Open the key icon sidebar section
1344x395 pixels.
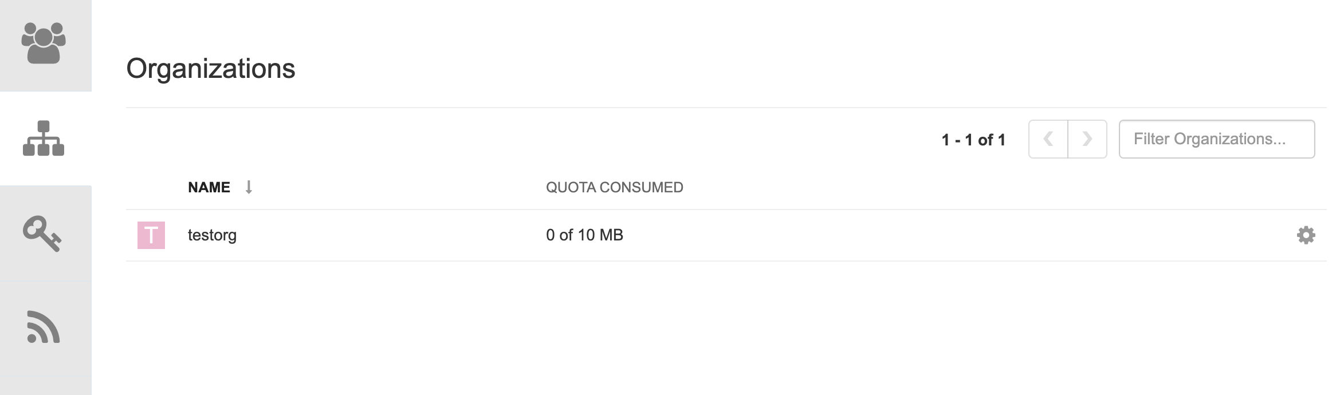click(42, 234)
